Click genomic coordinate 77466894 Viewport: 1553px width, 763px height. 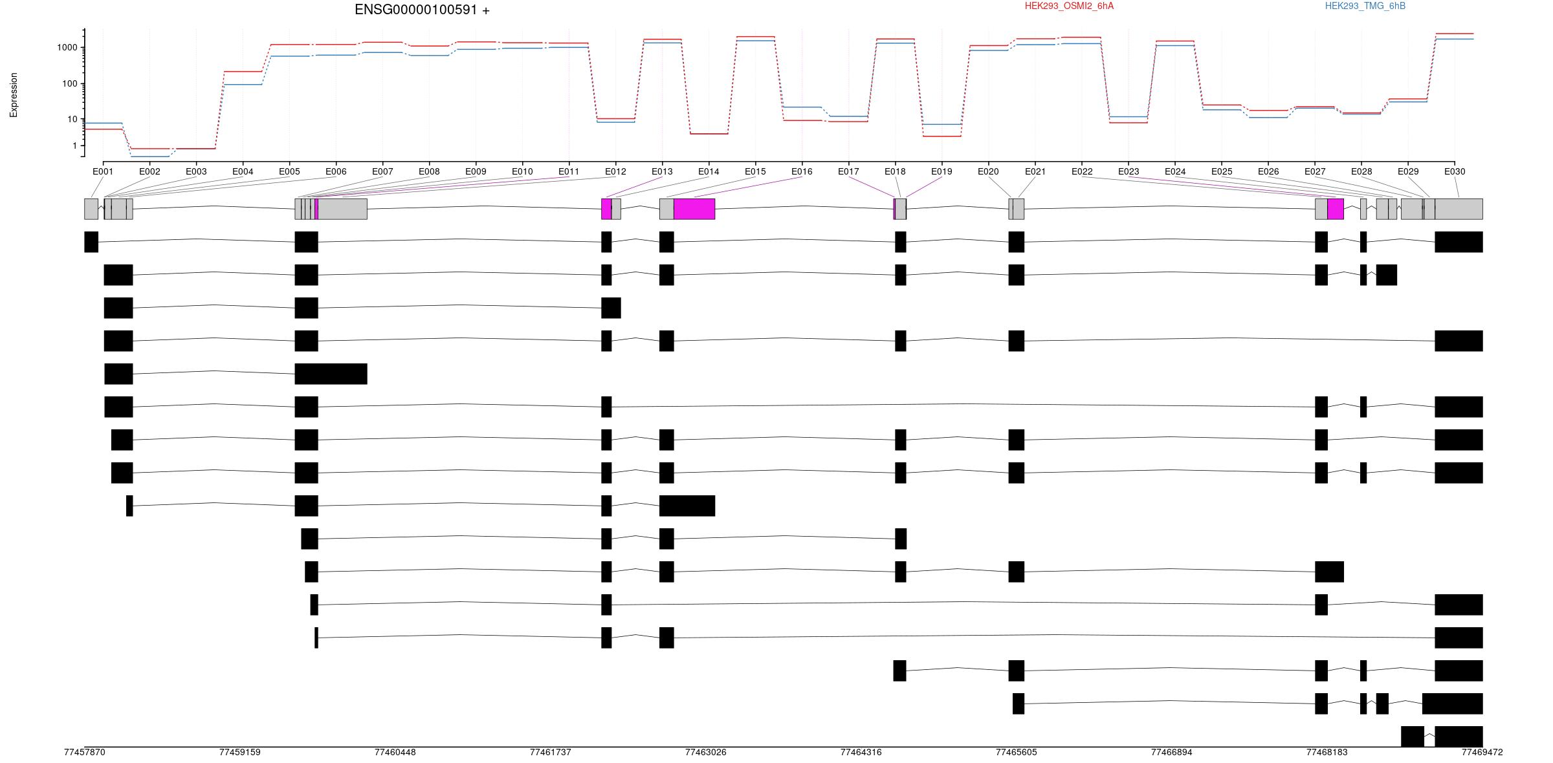click(1172, 752)
